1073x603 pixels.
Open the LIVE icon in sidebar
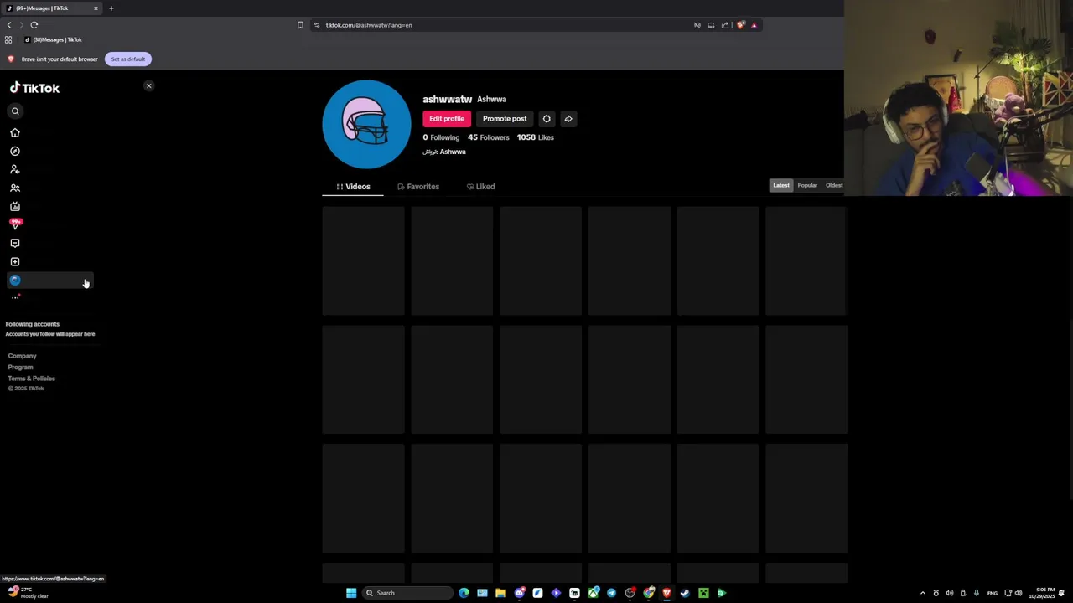point(15,207)
